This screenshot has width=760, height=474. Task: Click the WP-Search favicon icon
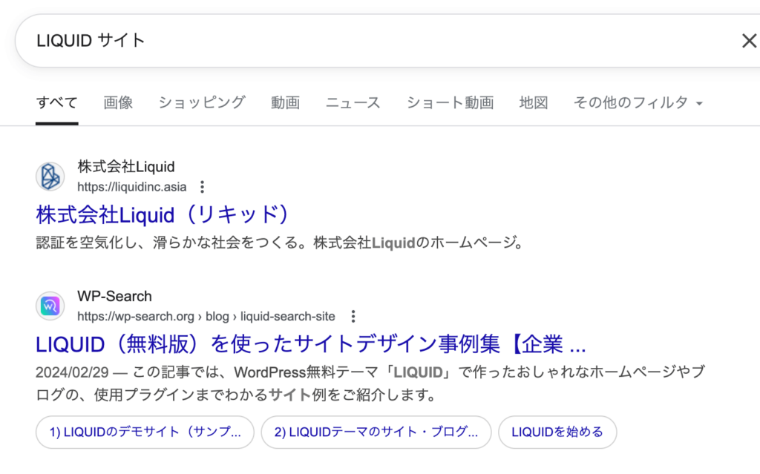[50, 306]
